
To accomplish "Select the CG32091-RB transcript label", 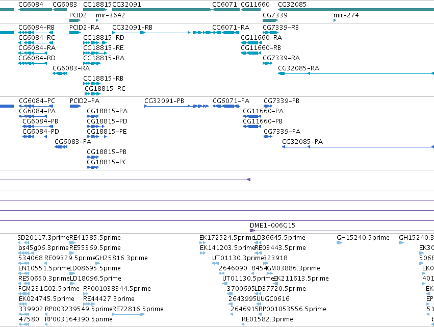I will (x=132, y=28).
